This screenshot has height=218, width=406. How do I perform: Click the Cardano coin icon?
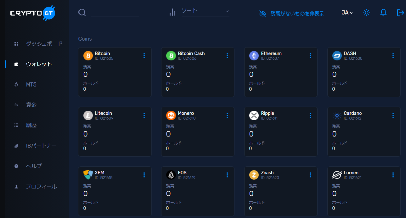[337, 115]
